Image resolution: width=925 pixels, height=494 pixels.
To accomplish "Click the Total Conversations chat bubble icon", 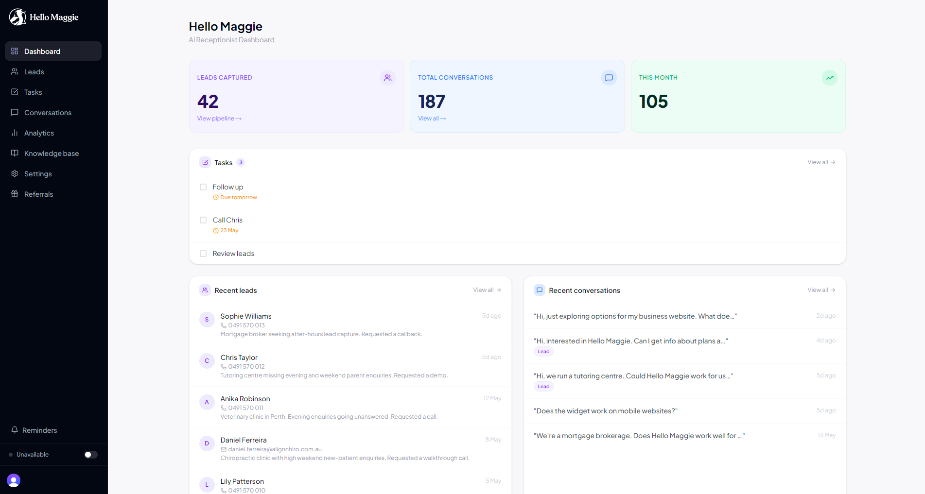I will click(x=609, y=78).
